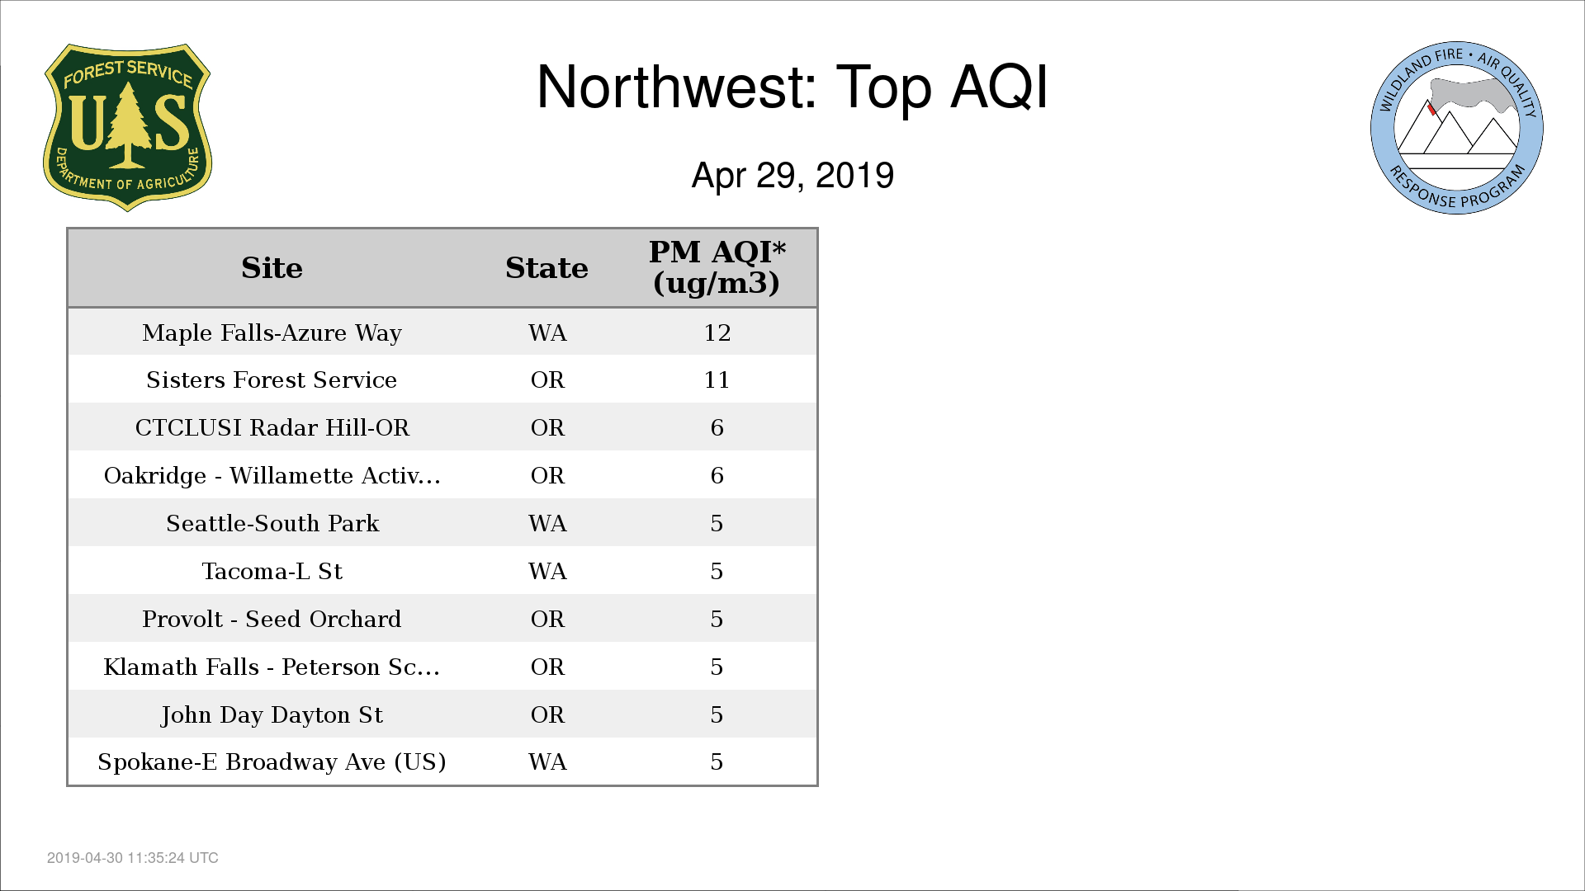Click the Seattle-South Park site

click(x=272, y=524)
